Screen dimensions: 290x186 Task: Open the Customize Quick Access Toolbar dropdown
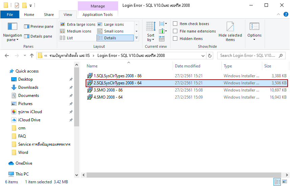tap(31, 5)
